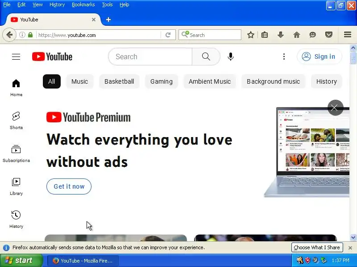The image size is (357, 267).
Task: Open History in the YouTube sidebar
Action: [x=16, y=219]
